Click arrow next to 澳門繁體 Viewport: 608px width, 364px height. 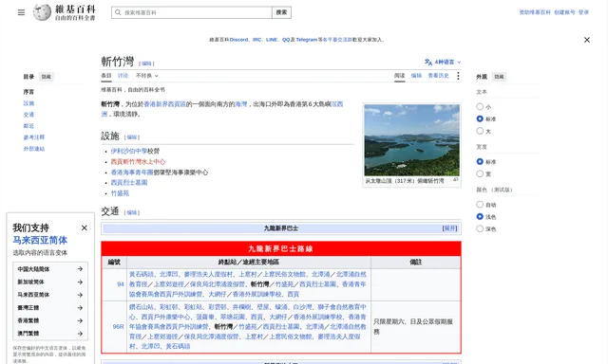[x=80, y=334]
